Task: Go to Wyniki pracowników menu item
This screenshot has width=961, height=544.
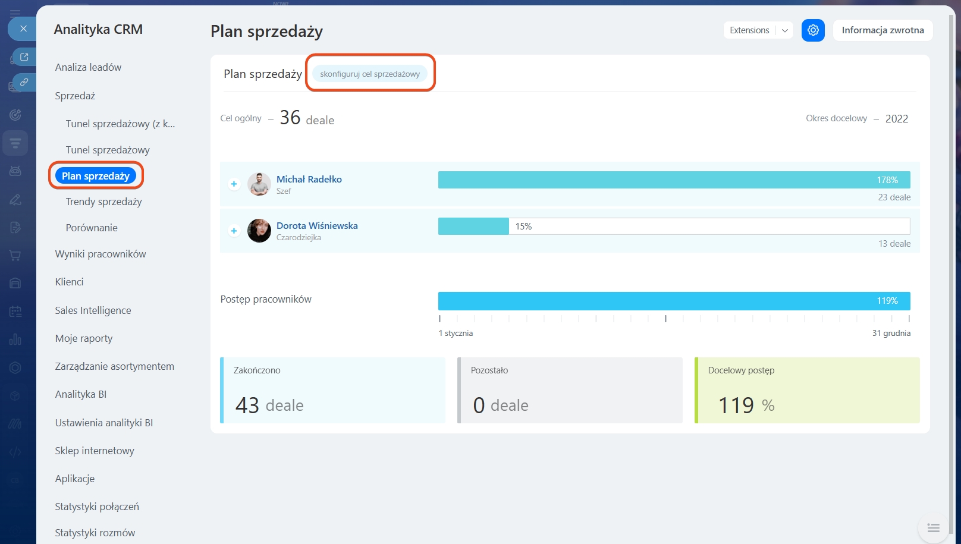Action: coord(101,254)
